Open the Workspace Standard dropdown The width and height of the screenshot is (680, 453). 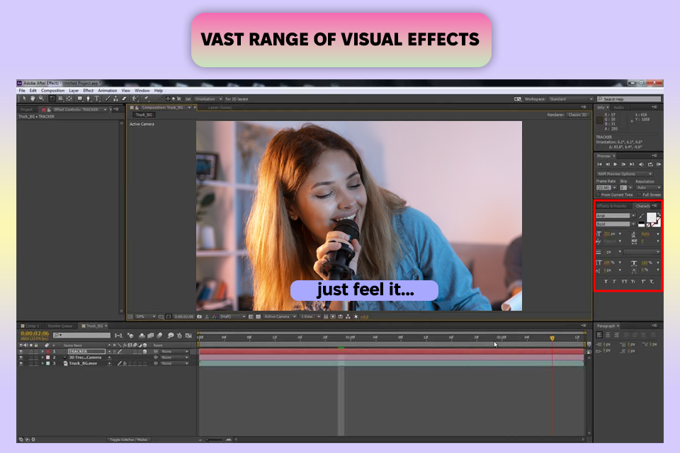[571, 99]
